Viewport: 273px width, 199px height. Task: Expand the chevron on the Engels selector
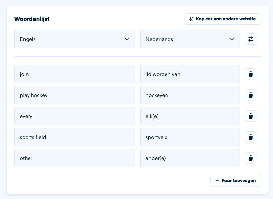[127, 39]
